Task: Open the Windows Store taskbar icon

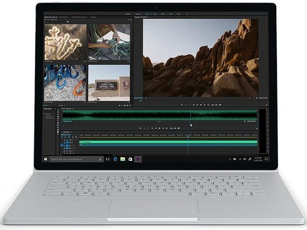Action: pos(130,159)
